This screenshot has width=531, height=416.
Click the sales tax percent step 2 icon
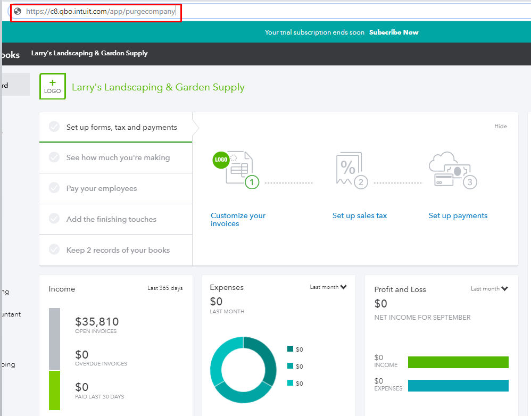pos(352,170)
